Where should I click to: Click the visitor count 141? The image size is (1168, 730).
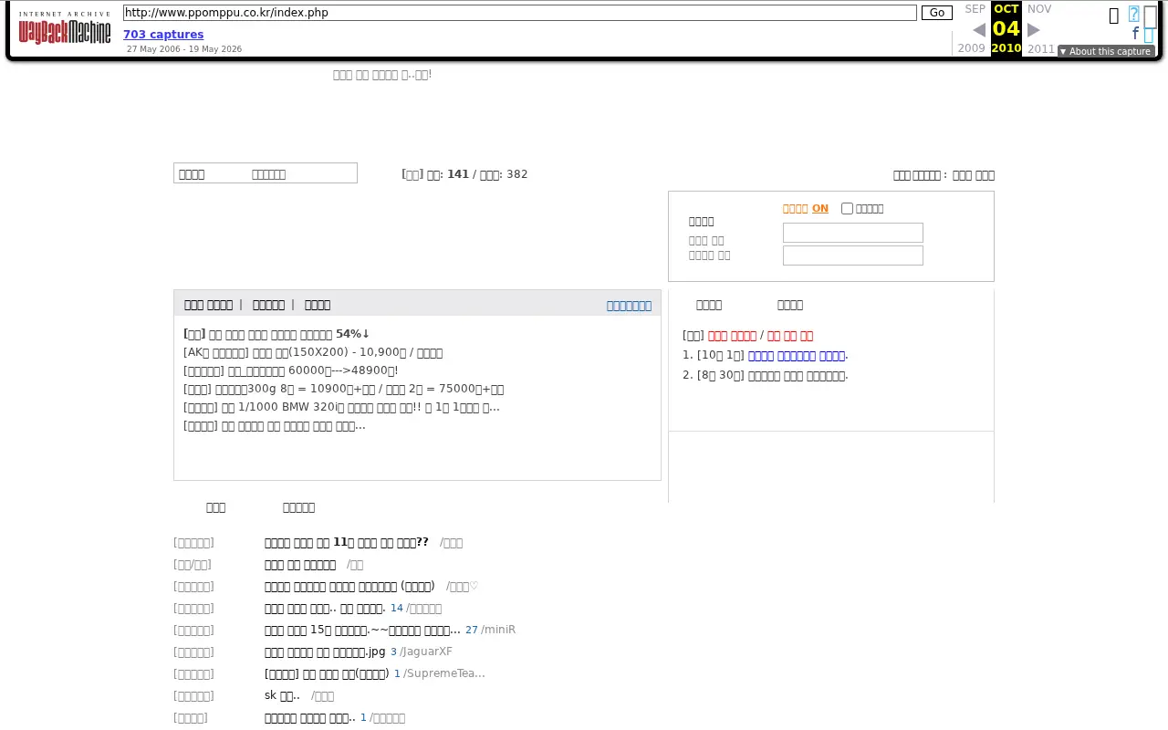(457, 174)
